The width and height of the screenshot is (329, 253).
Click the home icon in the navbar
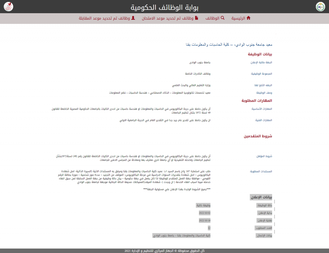[x=248, y=18]
